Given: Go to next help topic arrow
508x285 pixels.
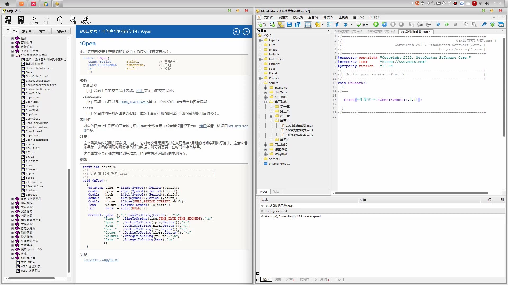Looking at the screenshot, I should 246,32.
